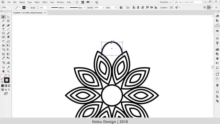Set paint to None button
Screen dimensions: 220x124
coord(9,86)
